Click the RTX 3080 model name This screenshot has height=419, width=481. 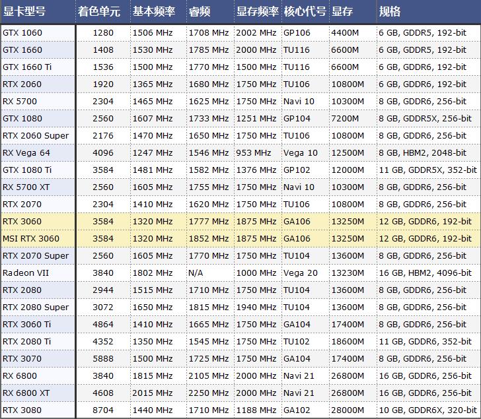coord(22,410)
